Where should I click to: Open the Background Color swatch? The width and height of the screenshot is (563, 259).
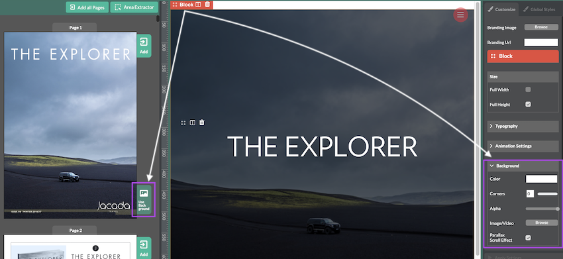pos(541,179)
